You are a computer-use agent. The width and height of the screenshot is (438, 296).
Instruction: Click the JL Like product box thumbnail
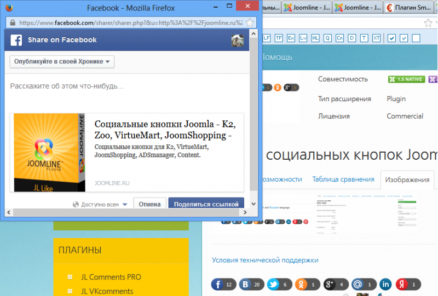pyautogui.click(x=49, y=153)
